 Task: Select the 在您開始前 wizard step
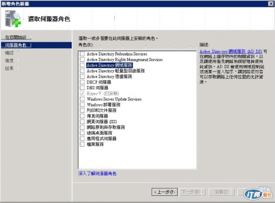point(16,37)
